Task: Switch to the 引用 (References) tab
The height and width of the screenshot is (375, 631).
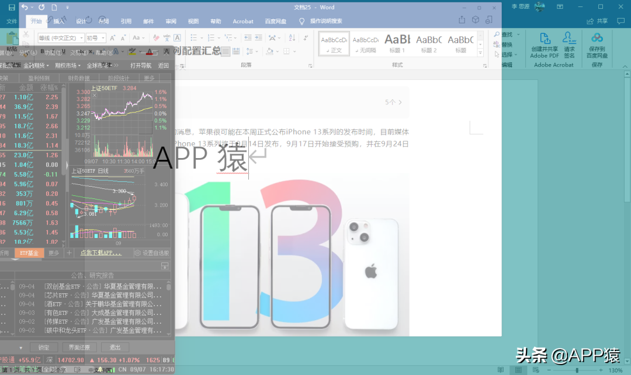Action: pos(126,21)
